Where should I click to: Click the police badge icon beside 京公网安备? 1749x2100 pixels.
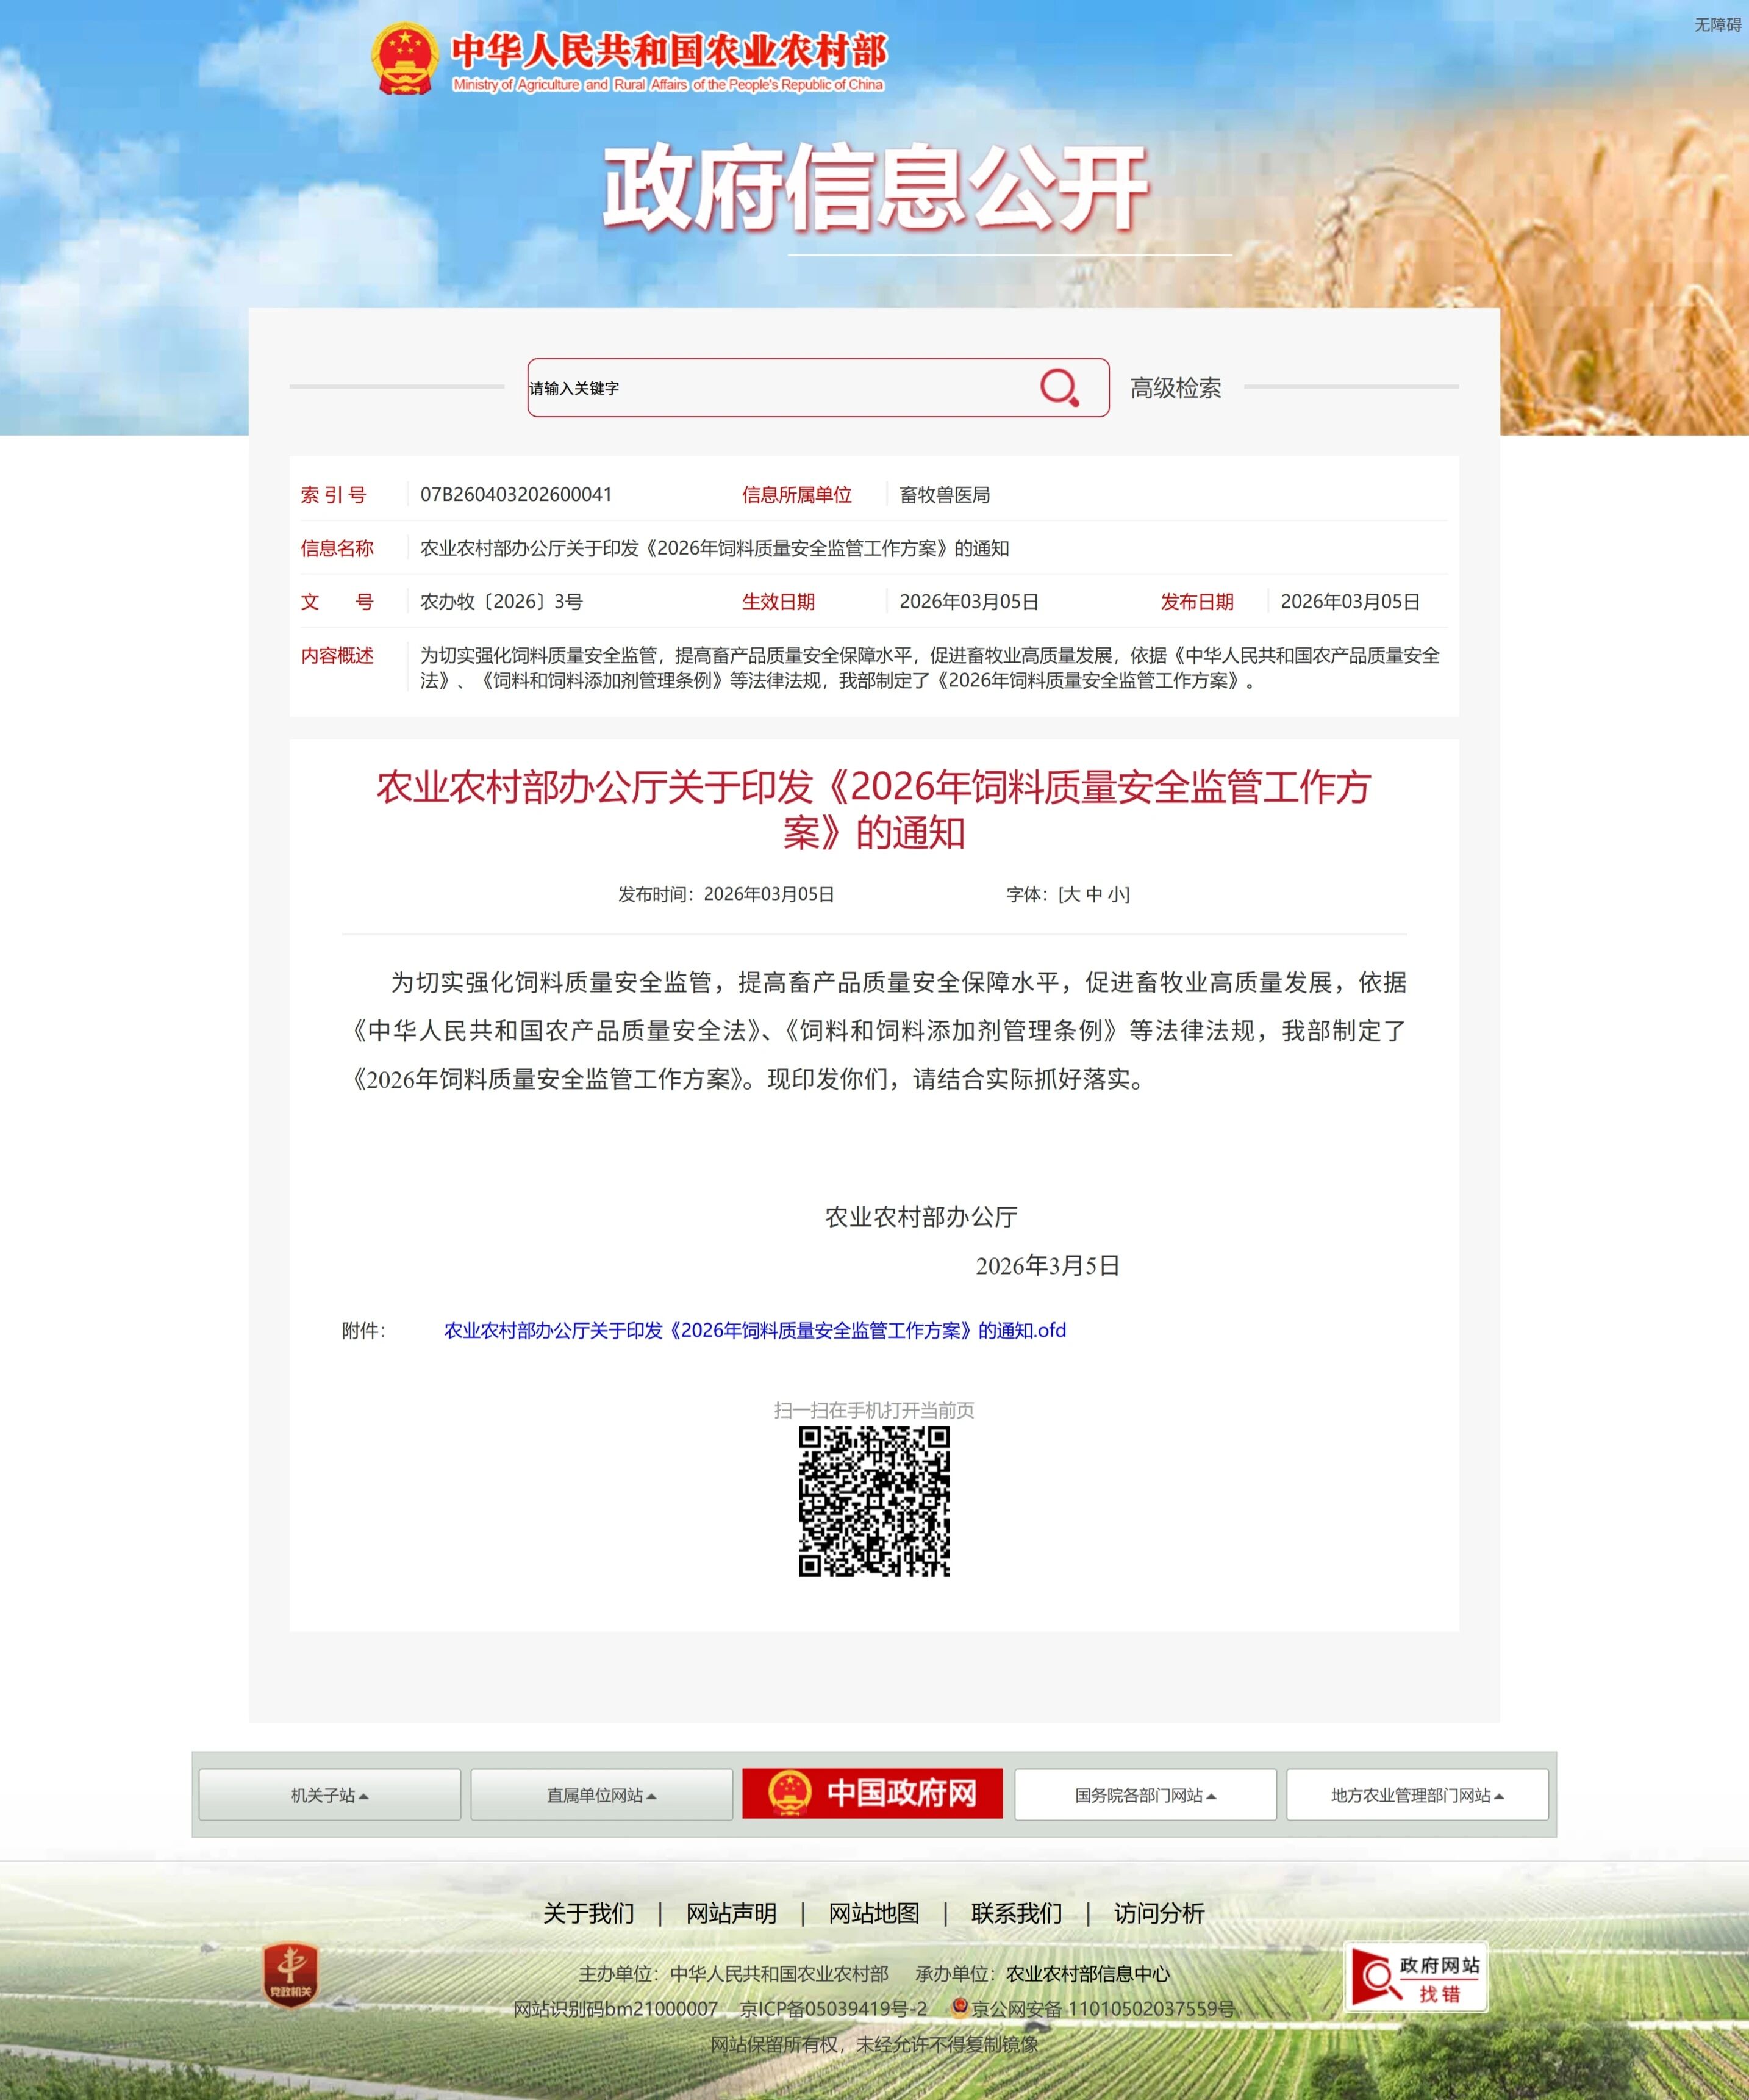point(959,2006)
